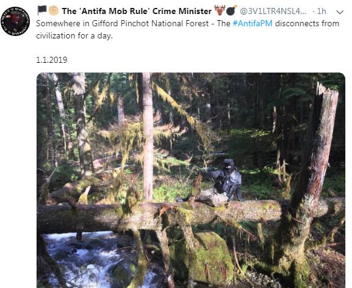352x288 pixels.
Task: Click the stream waterfall in the photo
Action: [x=90, y=258]
